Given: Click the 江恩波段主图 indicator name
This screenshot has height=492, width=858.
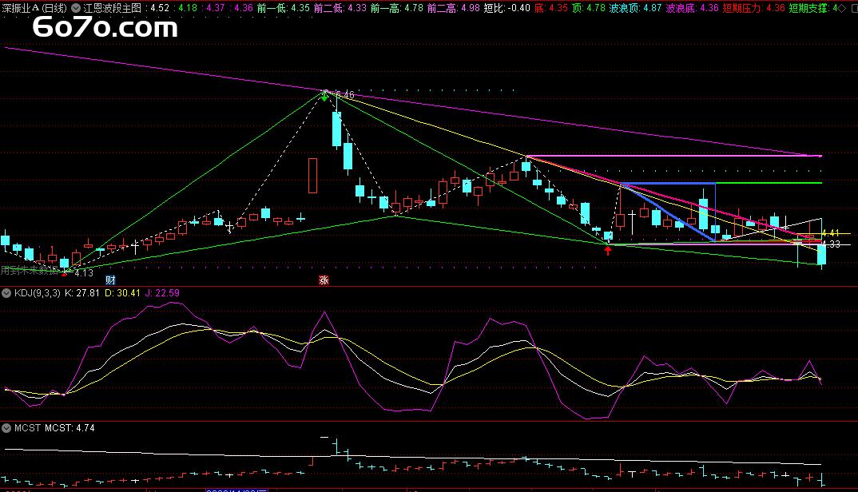Looking at the screenshot, I should 112,8.
